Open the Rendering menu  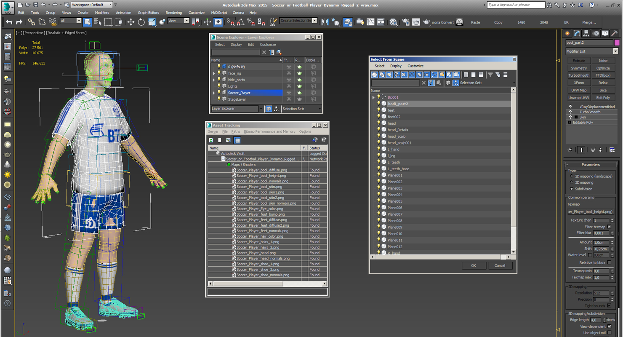[173, 13]
